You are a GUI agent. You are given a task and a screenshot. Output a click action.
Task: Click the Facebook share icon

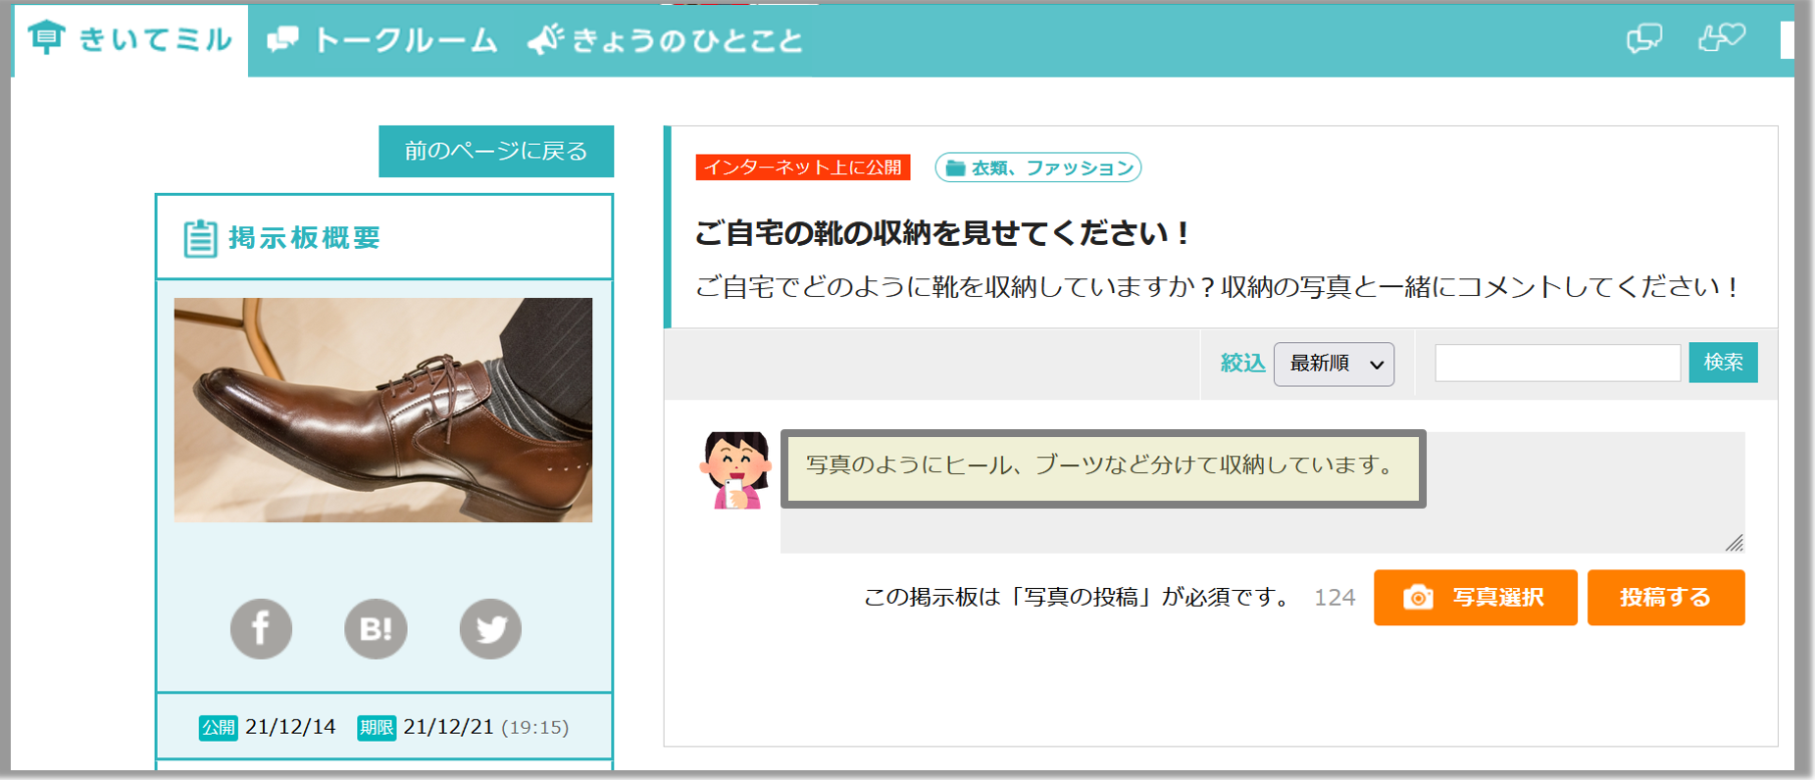261,628
